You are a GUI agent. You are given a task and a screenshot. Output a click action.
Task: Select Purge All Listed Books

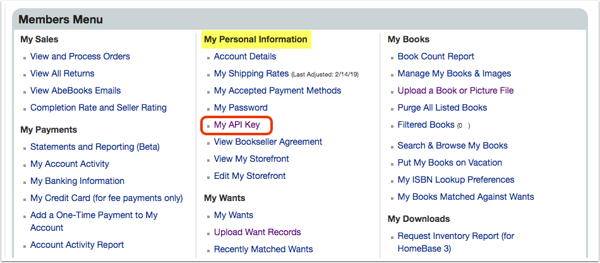coord(442,108)
